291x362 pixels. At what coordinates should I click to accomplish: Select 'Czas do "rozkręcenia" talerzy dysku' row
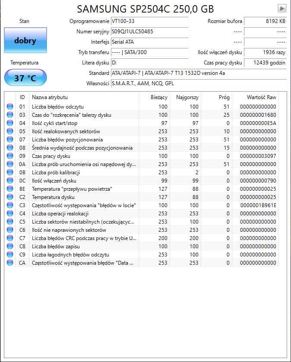click(71, 115)
